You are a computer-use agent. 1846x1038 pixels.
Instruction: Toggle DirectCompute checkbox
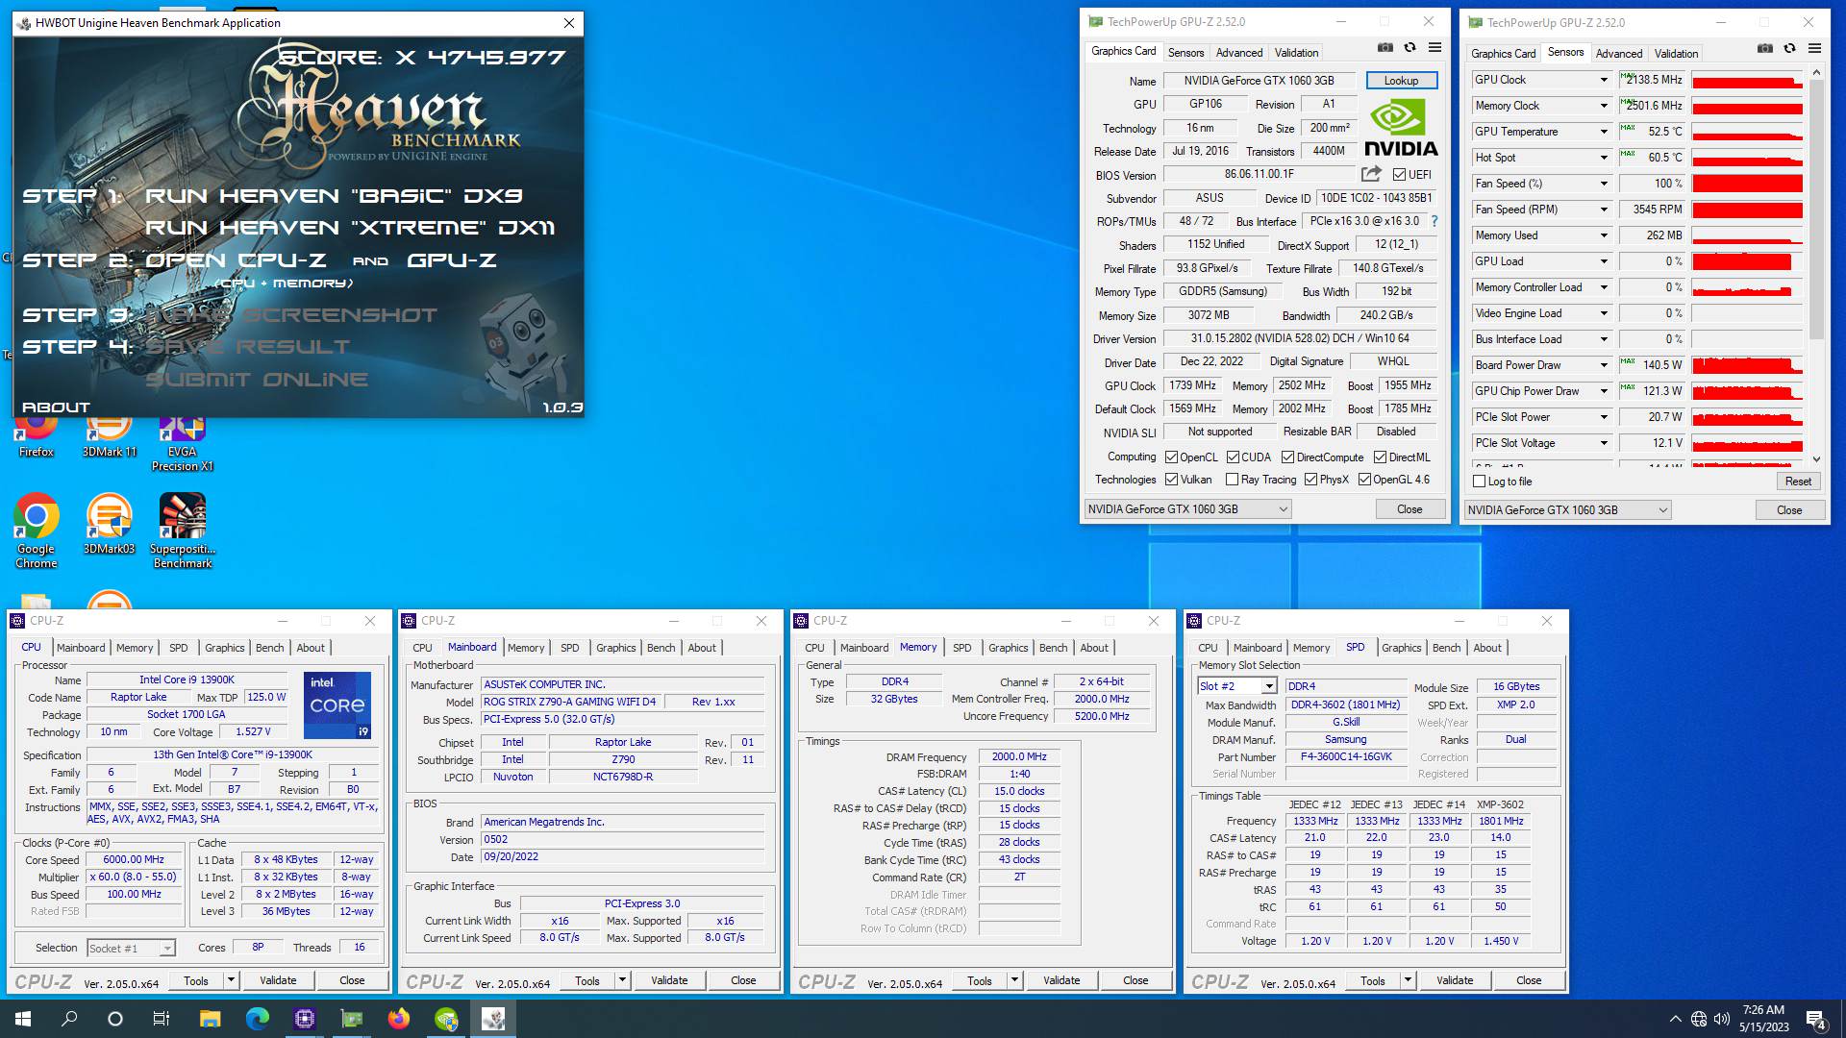click(1287, 457)
